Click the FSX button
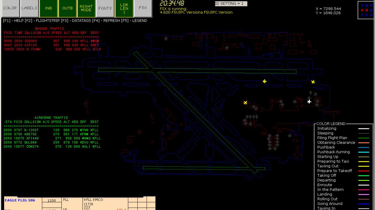Screen dimensions: 375x210 [x=143, y=8]
